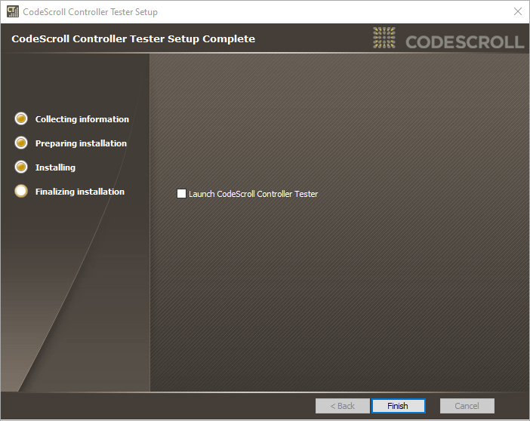The width and height of the screenshot is (530, 421).
Task: Click the Installing step bullet
Action: (x=21, y=167)
